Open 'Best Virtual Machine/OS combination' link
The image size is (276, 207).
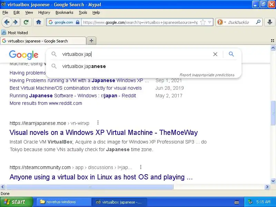76,88
